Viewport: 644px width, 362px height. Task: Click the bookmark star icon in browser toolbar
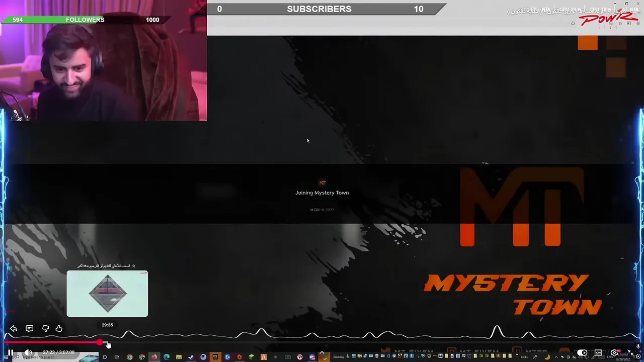[x=573, y=23]
